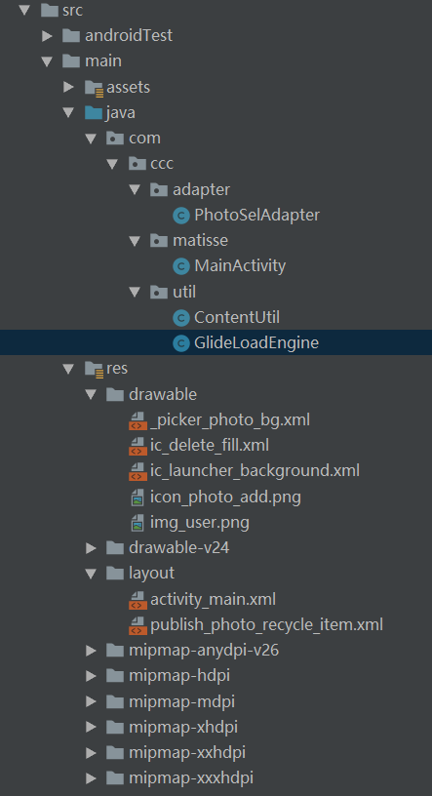Select img_user.png in drawable
Viewport: 432px width, 796px height.
click(200, 522)
